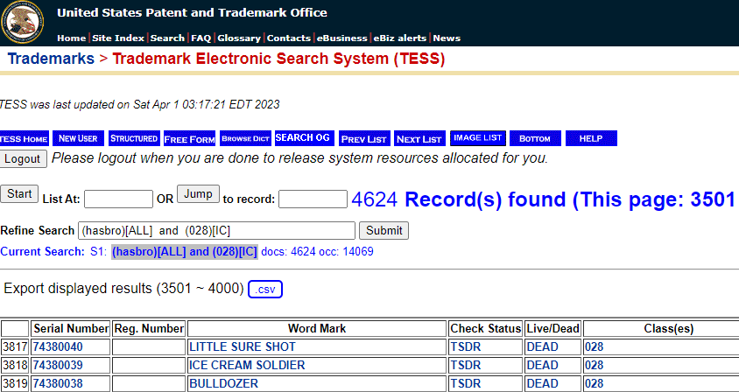
Task: Click the USPTO eagle seal logo
Action: pyautogui.click(x=22, y=22)
